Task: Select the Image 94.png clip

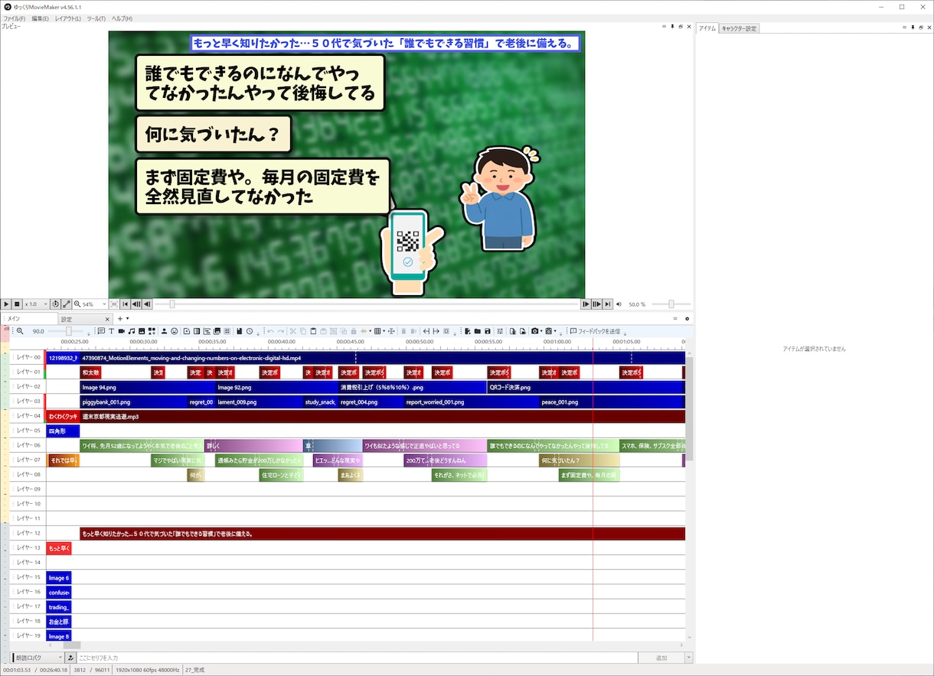Action: pos(148,387)
